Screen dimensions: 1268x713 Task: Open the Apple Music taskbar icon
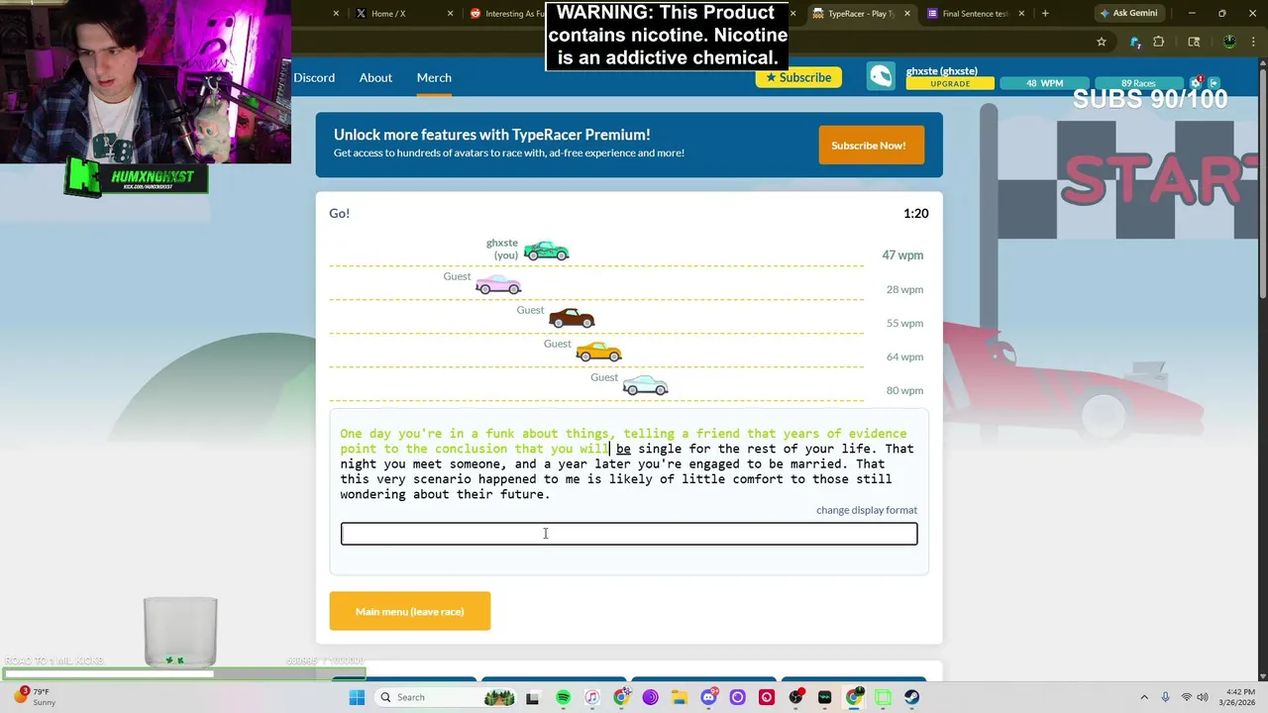click(591, 697)
